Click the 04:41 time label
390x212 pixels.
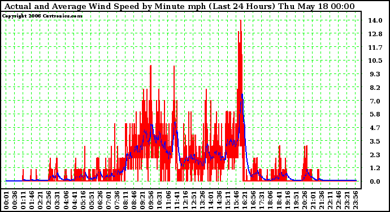75,200
